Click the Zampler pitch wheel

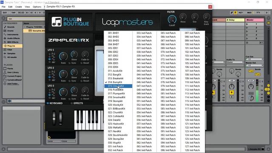coord(54,118)
